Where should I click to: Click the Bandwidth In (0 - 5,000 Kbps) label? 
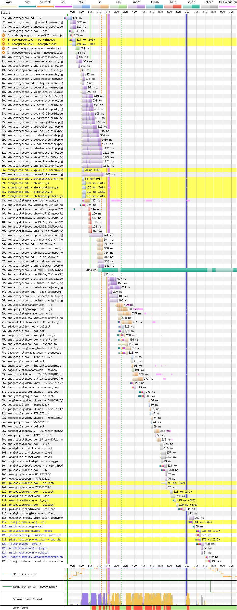pyautogui.click(x=35, y=587)
